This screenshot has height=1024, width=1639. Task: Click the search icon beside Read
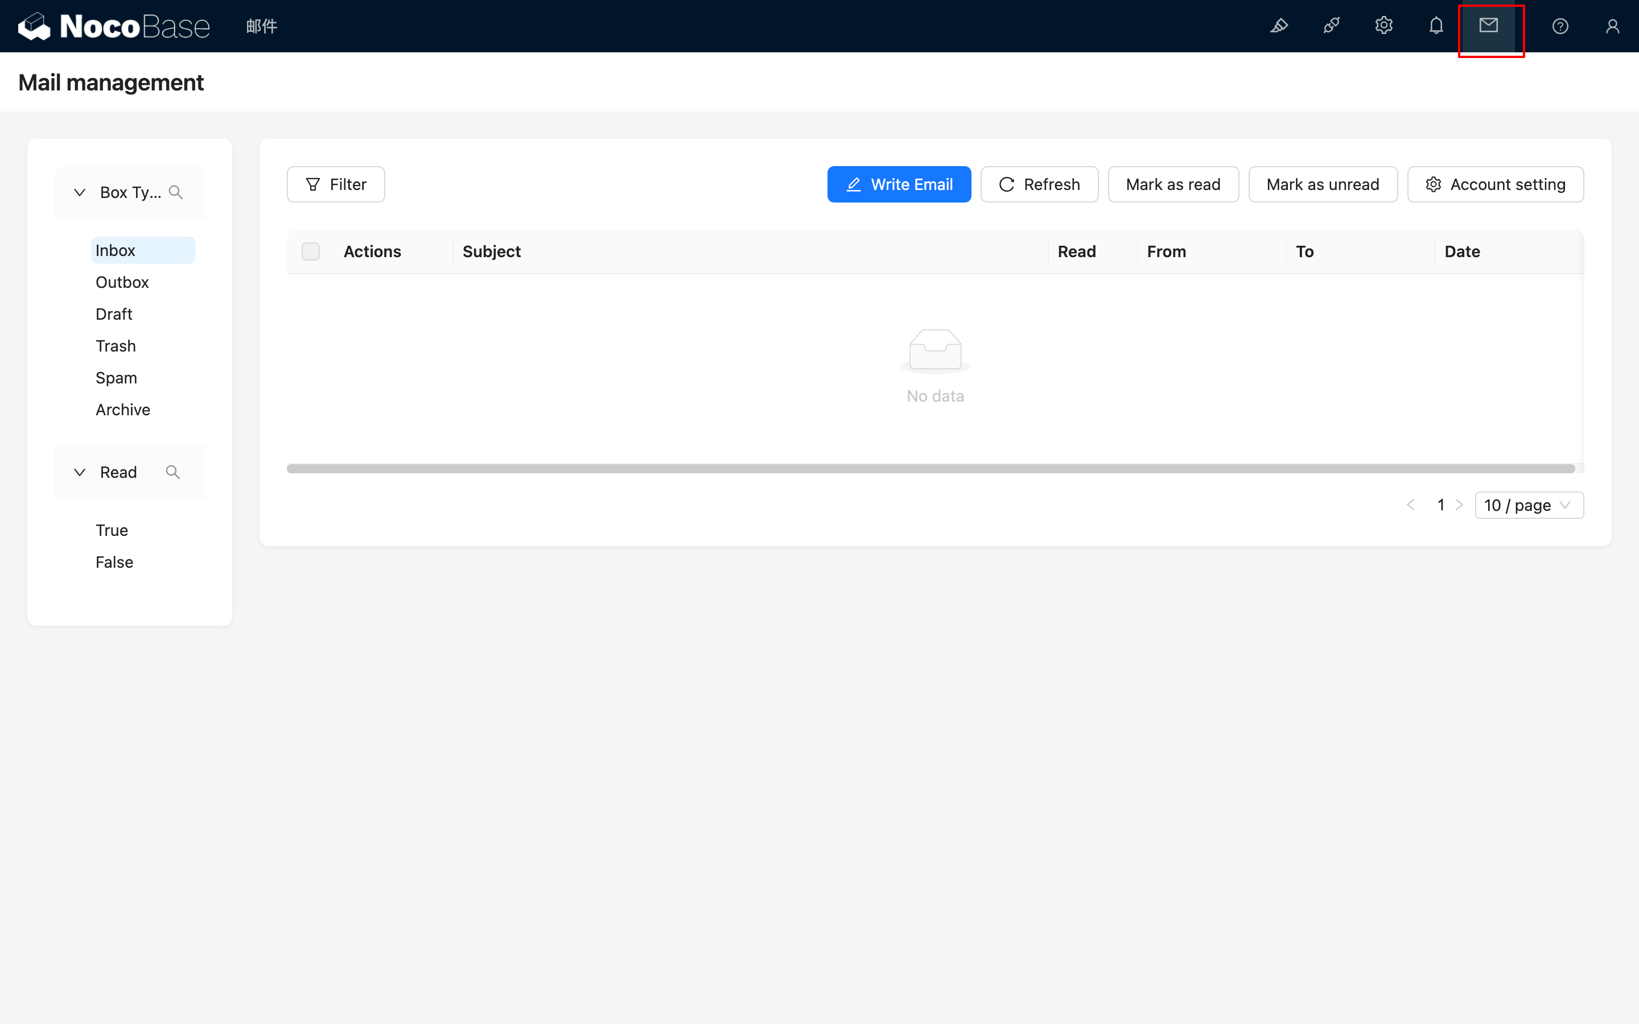click(172, 472)
